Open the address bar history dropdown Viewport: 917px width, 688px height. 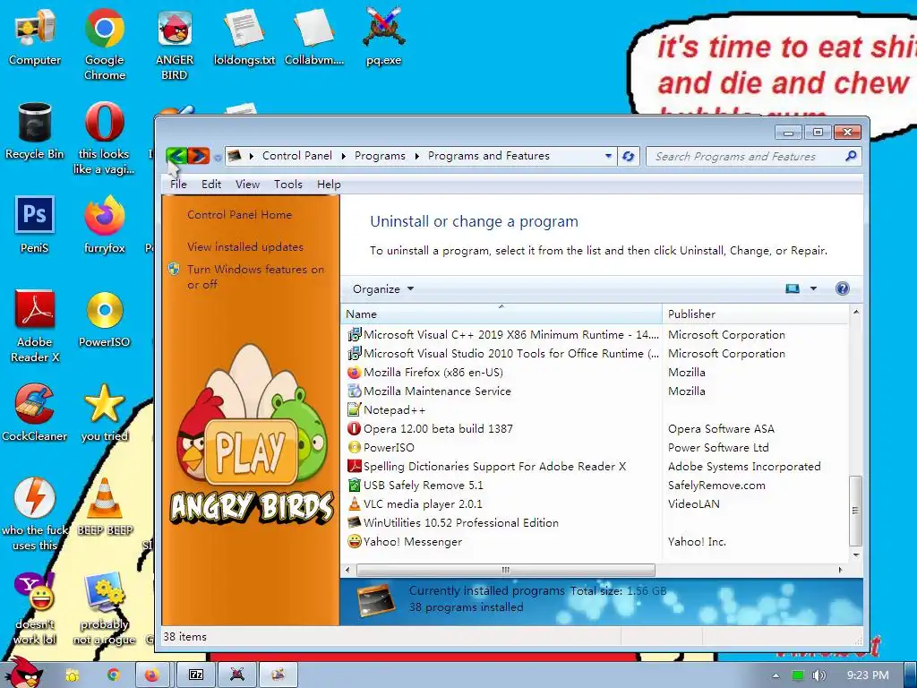pos(608,156)
